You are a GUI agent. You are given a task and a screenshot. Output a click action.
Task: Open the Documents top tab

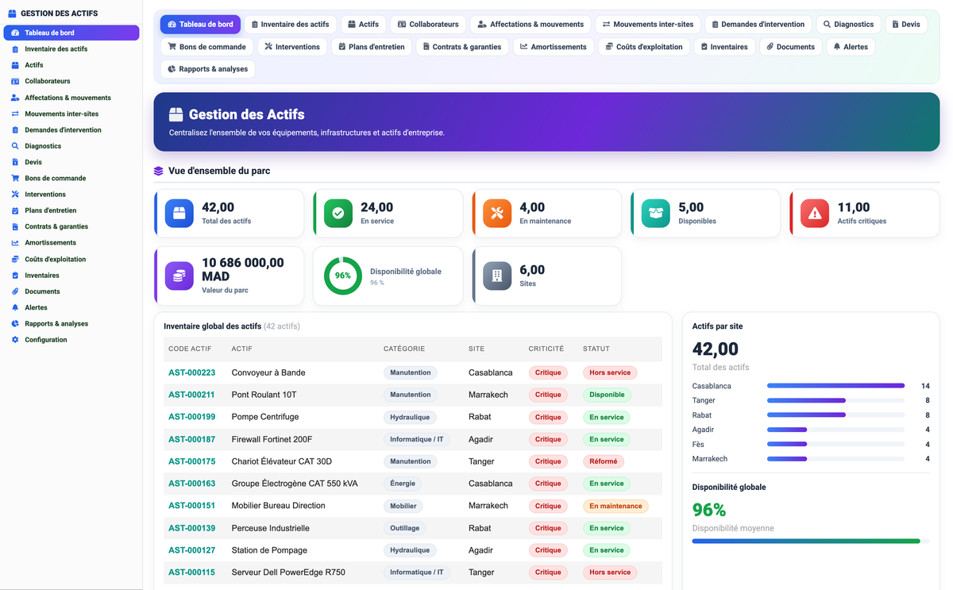790,47
